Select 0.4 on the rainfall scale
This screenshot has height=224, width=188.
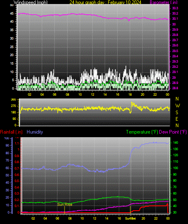[x=17, y=187]
